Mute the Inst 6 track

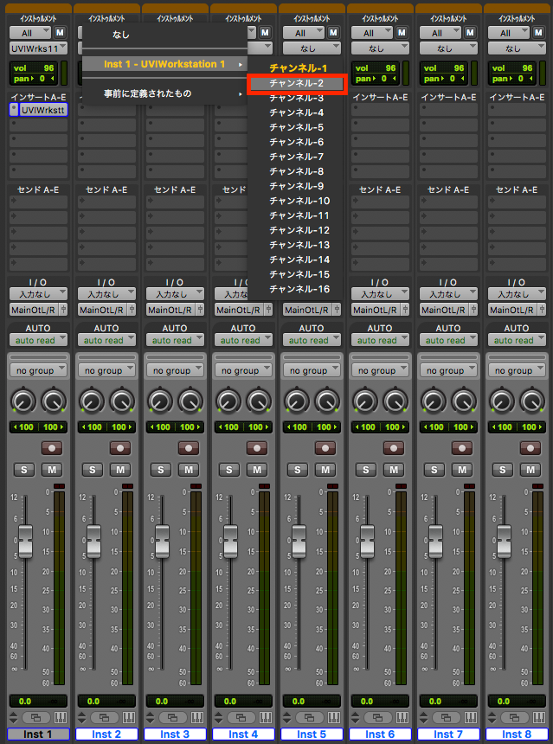pyautogui.click(x=394, y=470)
